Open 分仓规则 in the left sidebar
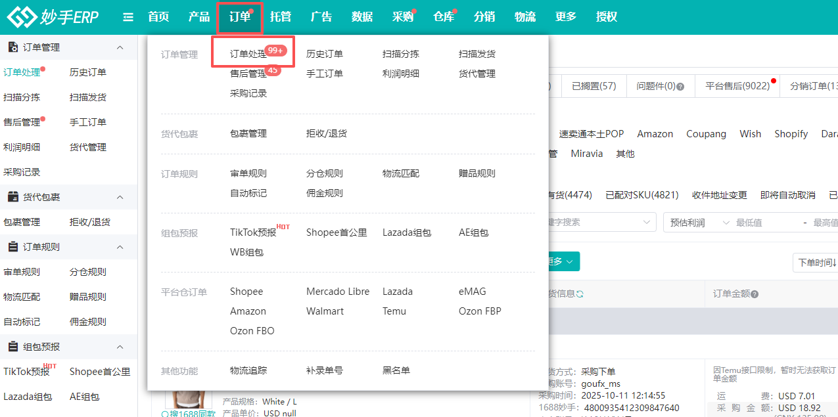 (88, 272)
